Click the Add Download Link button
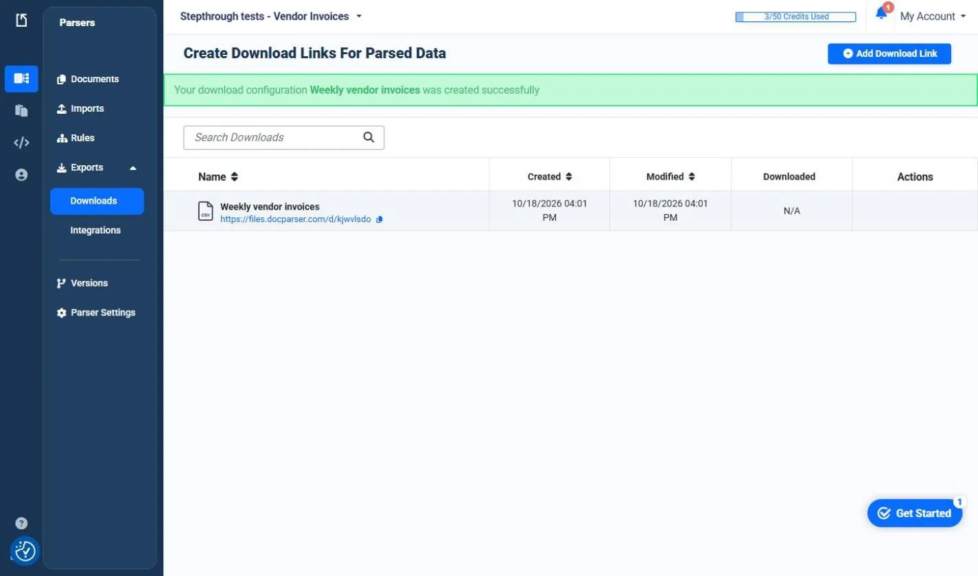This screenshot has height=576, width=978. pos(889,53)
